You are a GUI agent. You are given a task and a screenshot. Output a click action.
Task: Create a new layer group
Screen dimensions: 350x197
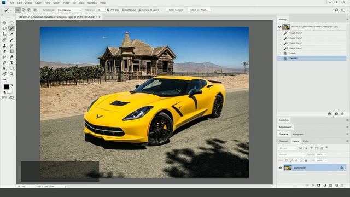click(330, 186)
